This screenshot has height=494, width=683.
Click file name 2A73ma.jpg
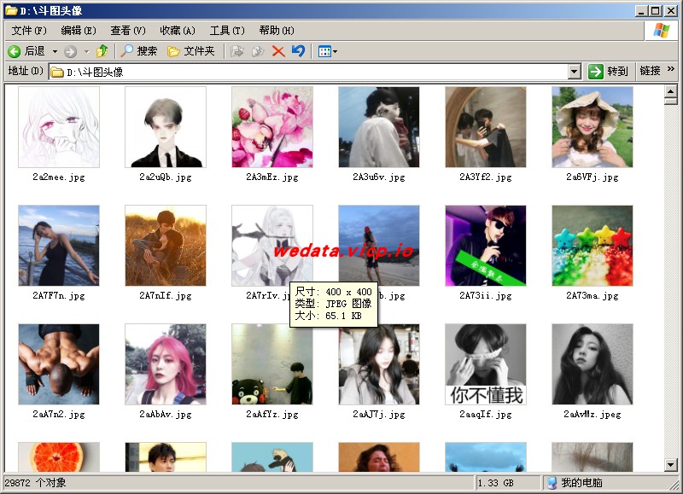coord(593,295)
